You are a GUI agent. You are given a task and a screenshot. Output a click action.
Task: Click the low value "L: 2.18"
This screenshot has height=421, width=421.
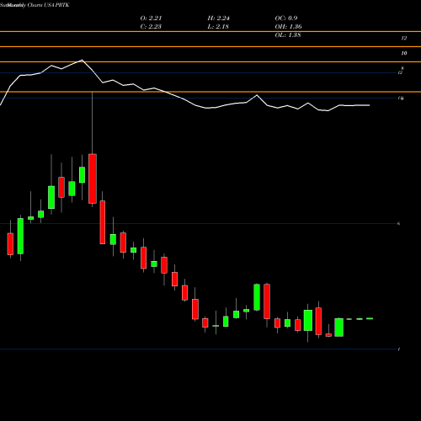[218, 27]
